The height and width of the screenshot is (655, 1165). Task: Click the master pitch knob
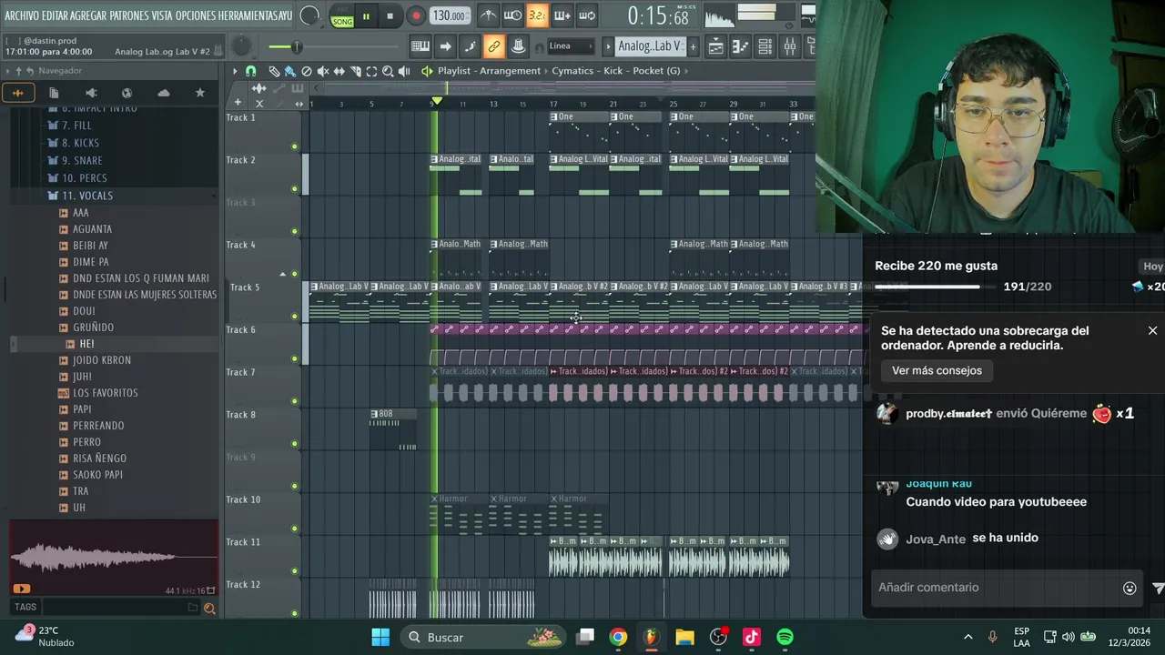[x=241, y=46]
